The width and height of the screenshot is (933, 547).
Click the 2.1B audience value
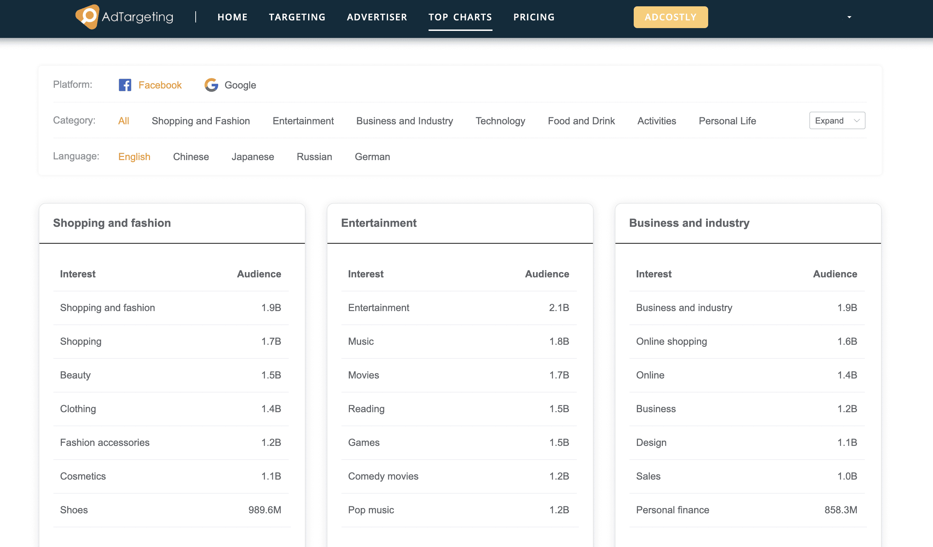(559, 308)
